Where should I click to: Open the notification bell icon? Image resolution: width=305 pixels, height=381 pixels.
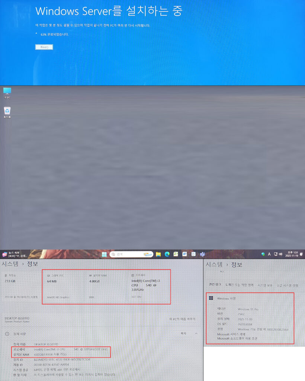pos(301,254)
